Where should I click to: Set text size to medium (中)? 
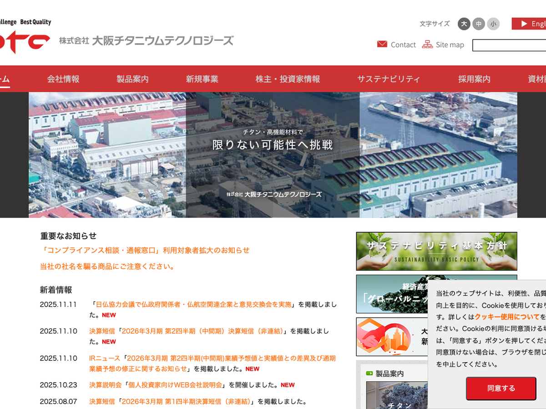coord(478,24)
